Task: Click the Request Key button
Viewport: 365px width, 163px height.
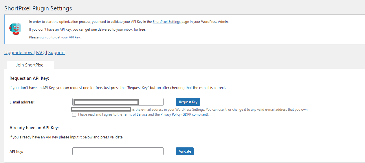Action: click(188, 102)
